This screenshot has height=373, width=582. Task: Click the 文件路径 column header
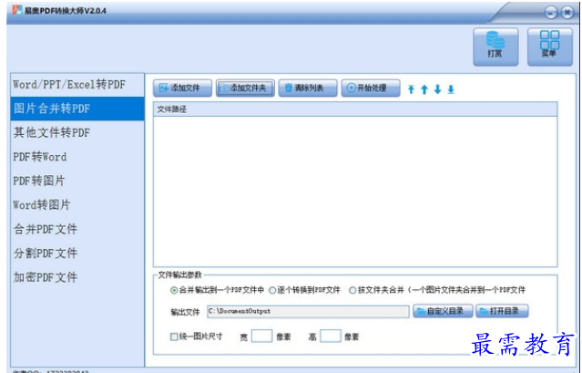(355, 109)
